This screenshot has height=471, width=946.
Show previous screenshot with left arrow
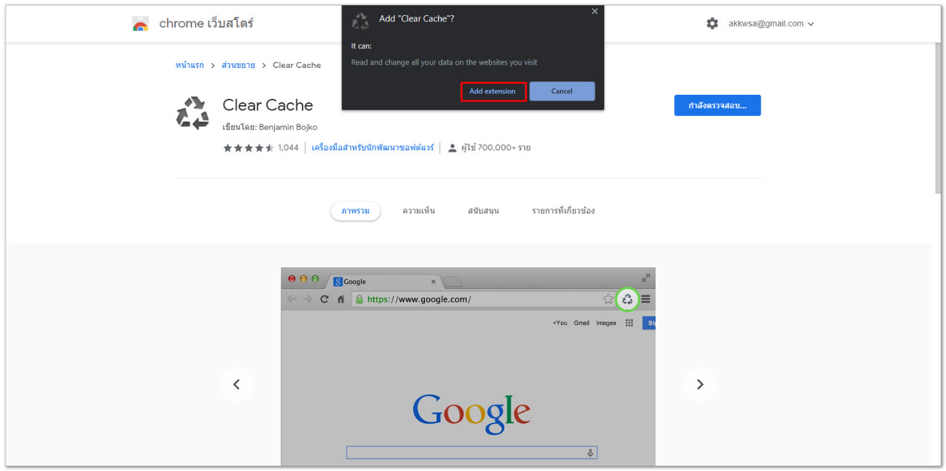pos(236,384)
